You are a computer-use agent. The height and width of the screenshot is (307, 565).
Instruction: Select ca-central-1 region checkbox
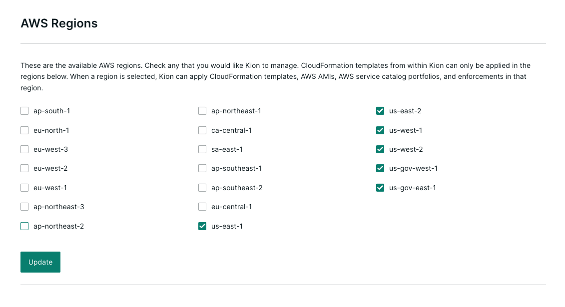coord(202,130)
